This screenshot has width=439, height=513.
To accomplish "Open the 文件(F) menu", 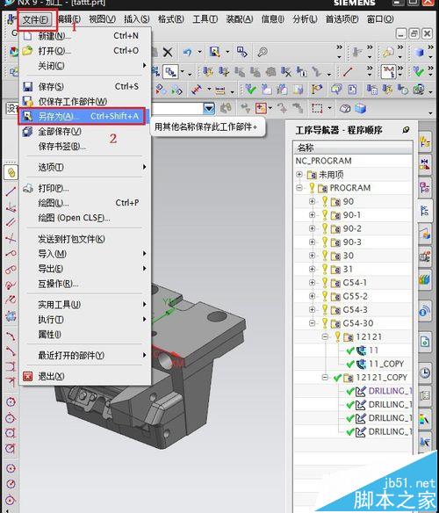I will click(35, 19).
